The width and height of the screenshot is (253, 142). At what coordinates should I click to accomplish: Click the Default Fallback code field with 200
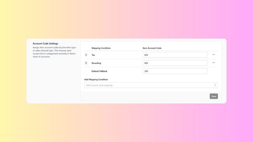[x=175, y=71]
